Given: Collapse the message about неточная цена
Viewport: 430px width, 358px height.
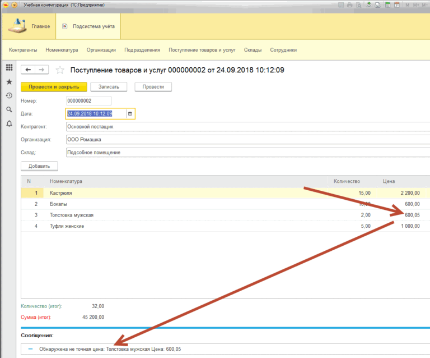Looking at the screenshot, I should coord(31,349).
